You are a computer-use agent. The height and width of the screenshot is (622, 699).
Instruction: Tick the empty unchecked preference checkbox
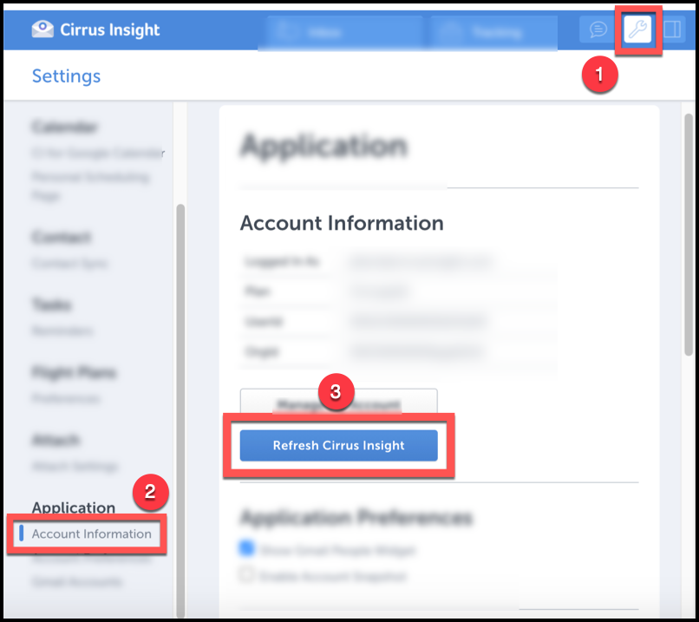tap(246, 574)
